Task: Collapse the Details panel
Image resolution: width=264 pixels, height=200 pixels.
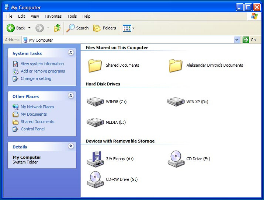Action: 71,146
